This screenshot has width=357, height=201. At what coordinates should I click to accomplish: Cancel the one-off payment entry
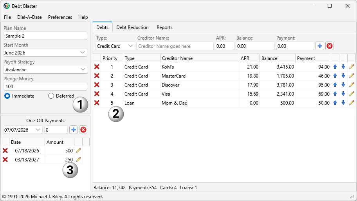(83, 130)
